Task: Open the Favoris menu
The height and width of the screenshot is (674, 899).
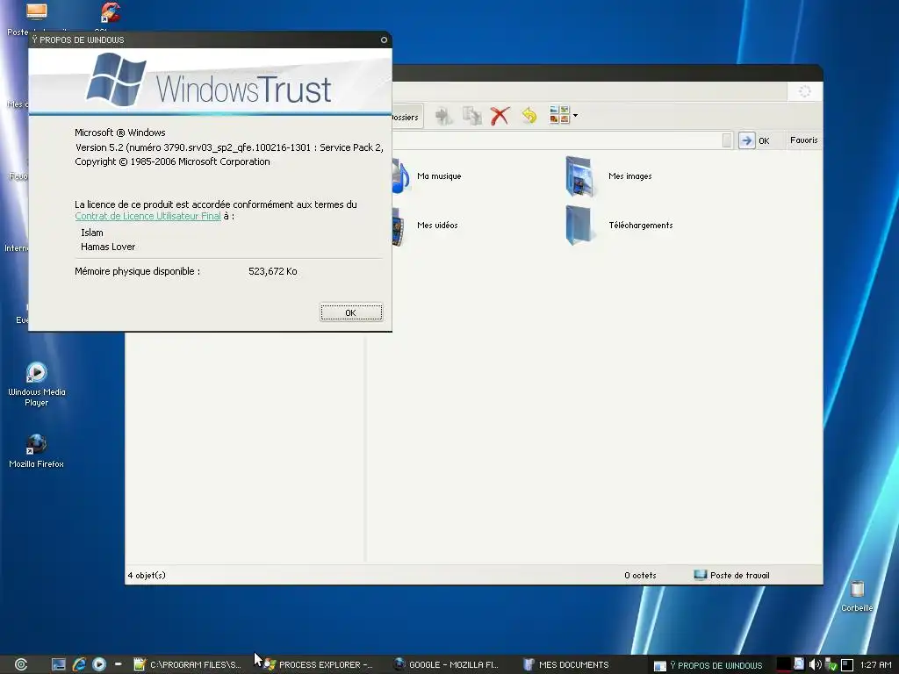Action: 804,140
